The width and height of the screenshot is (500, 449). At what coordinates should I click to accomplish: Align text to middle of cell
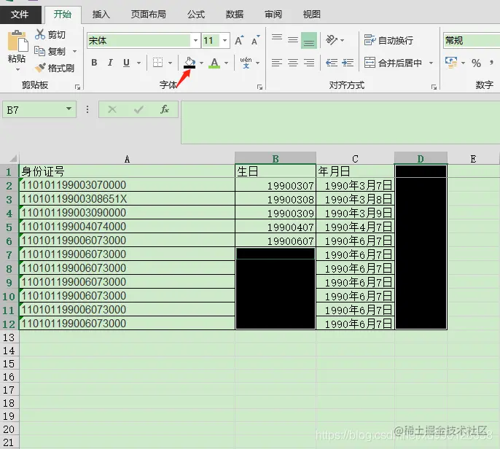pos(293,40)
